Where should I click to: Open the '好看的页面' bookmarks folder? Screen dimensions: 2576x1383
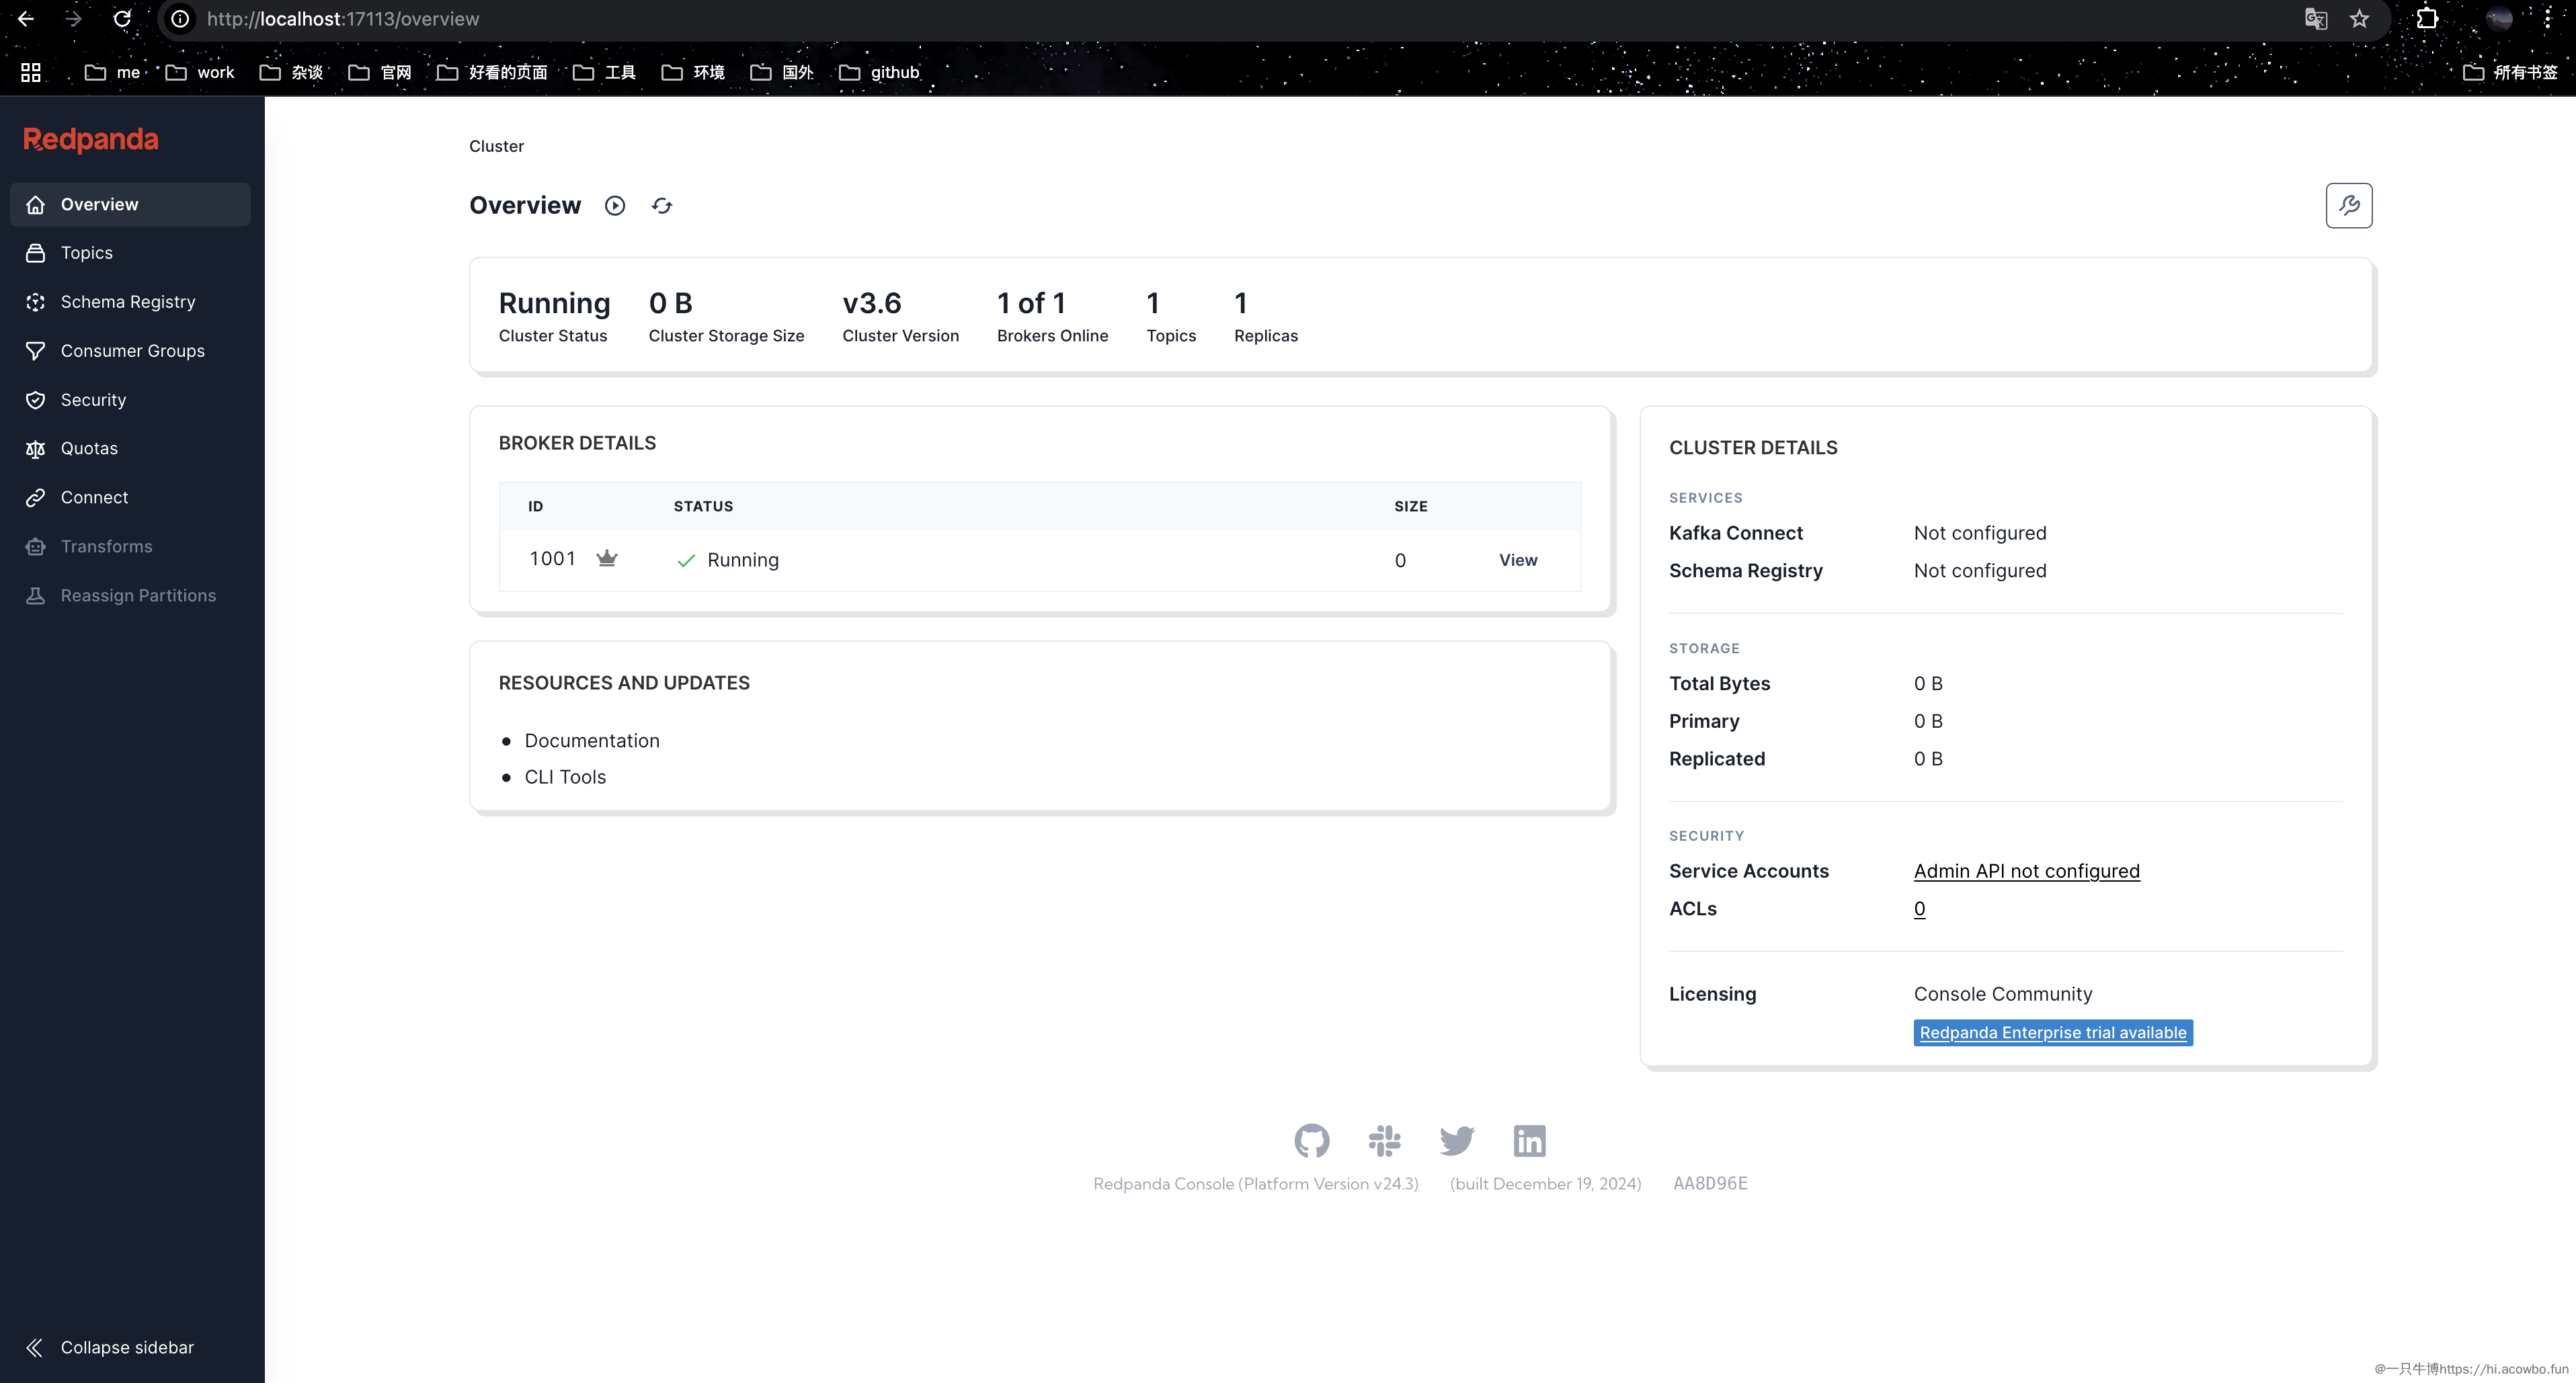[x=492, y=72]
